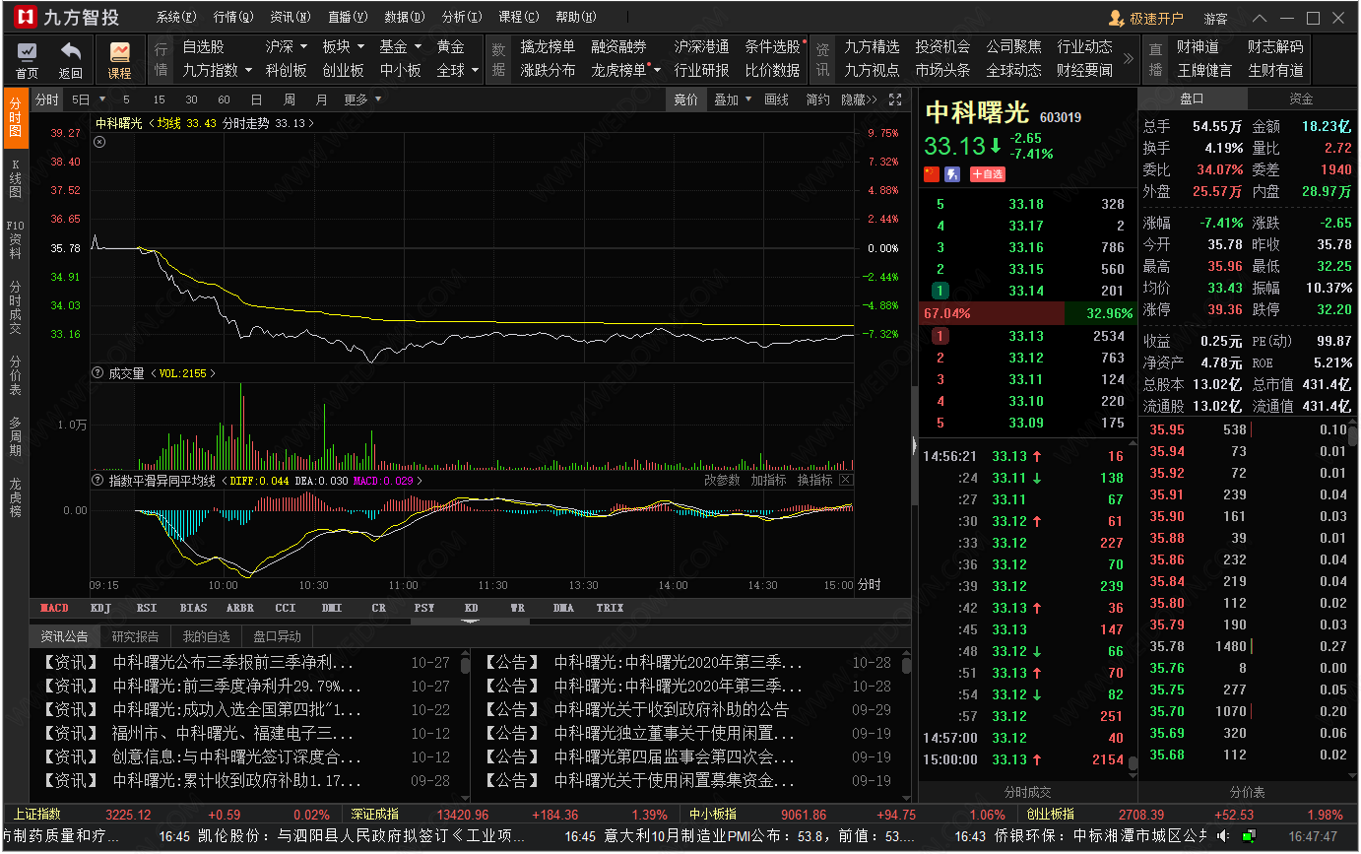The width and height of the screenshot is (1361, 854).
Task: Click the 隐藏>> button
Action: click(859, 99)
